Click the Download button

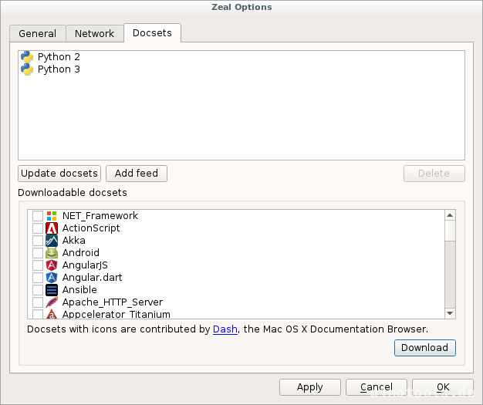pyautogui.click(x=425, y=348)
